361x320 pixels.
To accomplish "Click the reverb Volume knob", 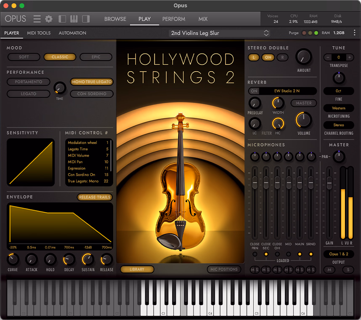I will [304, 120].
